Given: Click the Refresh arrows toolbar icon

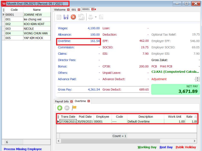Looking at the screenshot, I should tap(81, 17).
